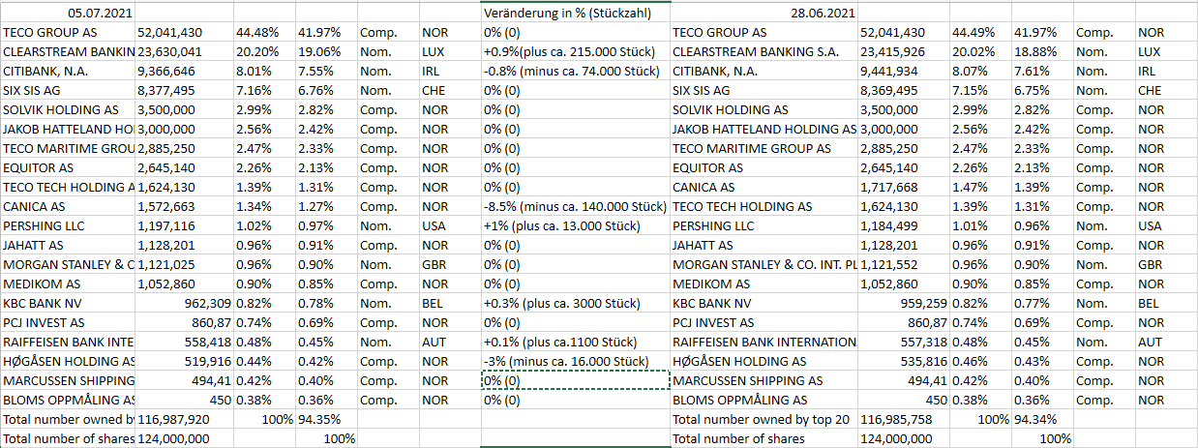Click country code LUX in the right table
The image size is (1198, 448).
pyautogui.click(x=1166, y=51)
